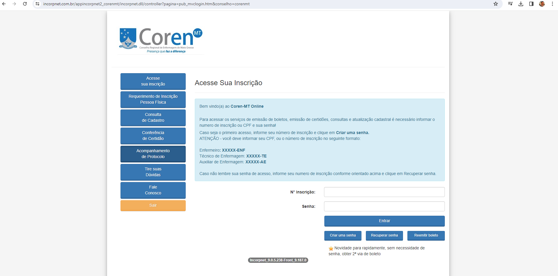Click the XXXXX-ENF format example

(233, 150)
